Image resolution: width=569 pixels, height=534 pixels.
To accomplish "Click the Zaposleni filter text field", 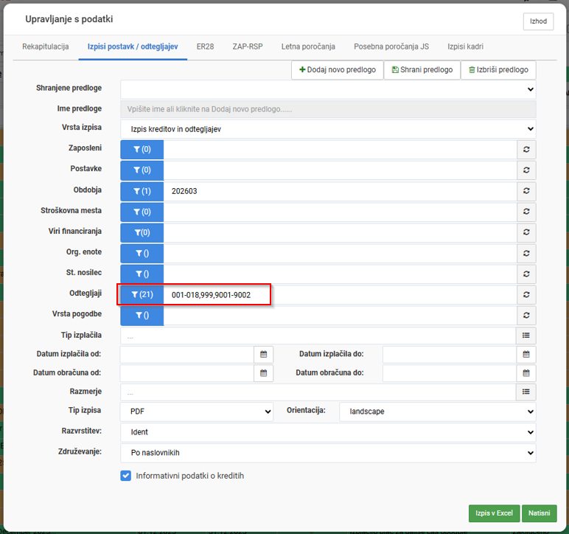I will point(340,149).
